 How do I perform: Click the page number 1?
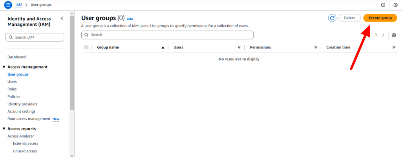376,35
